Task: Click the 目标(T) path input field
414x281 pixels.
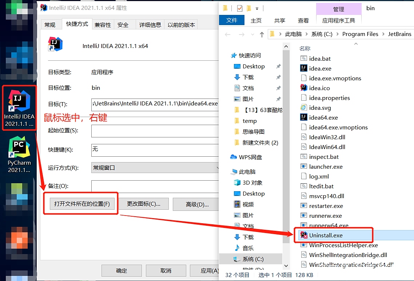Action: [155, 104]
